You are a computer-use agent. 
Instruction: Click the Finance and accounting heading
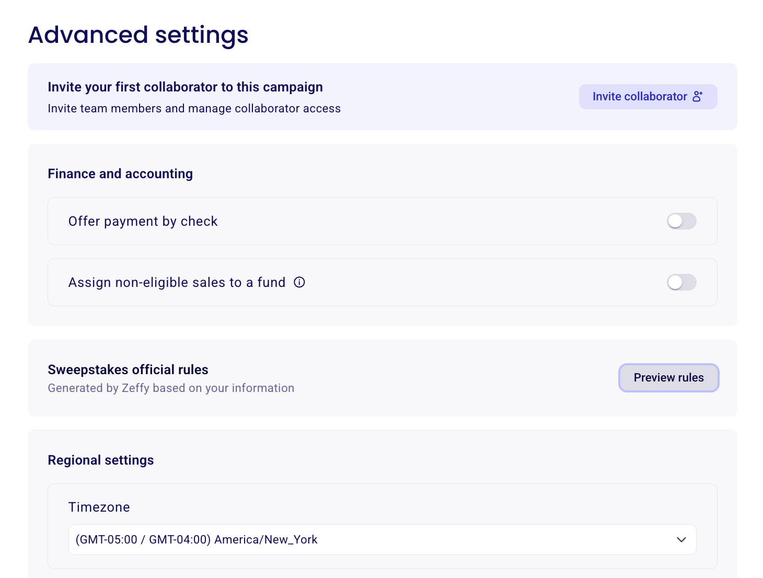[120, 174]
